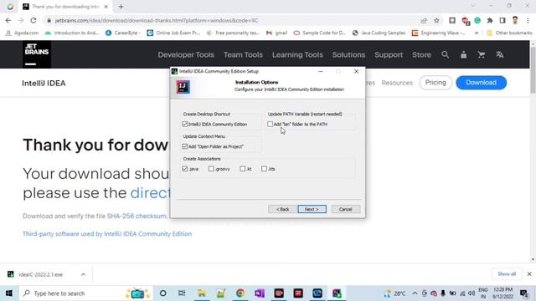
Task: Click the Windows Start button
Action: 9,293
